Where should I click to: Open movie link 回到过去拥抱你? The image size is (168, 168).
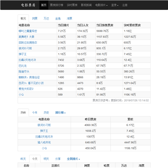pyautogui.click(x=28, y=42)
